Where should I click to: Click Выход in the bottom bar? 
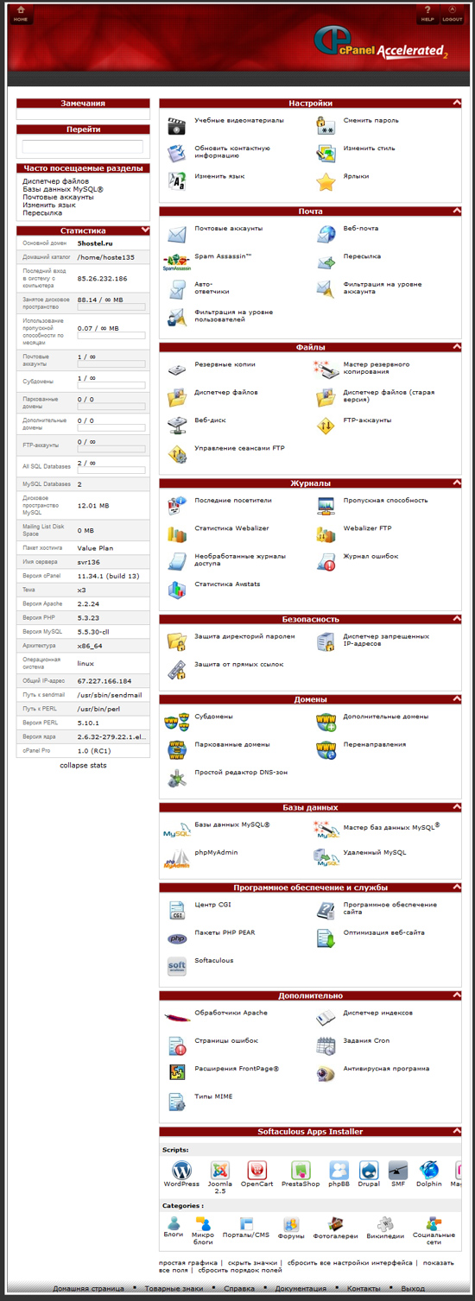[x=413, y=1288]
